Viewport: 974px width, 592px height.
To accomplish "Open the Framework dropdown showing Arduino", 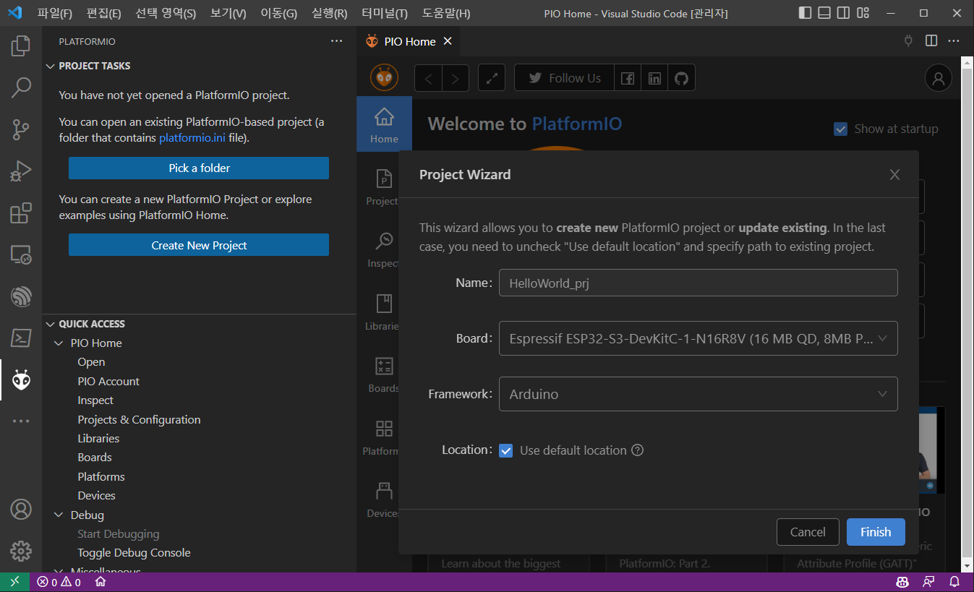I will click(x=698, y=394).
